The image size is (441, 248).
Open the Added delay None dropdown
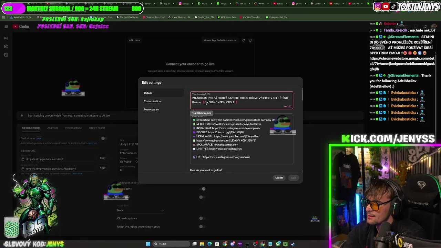click(x=141, y=210)
